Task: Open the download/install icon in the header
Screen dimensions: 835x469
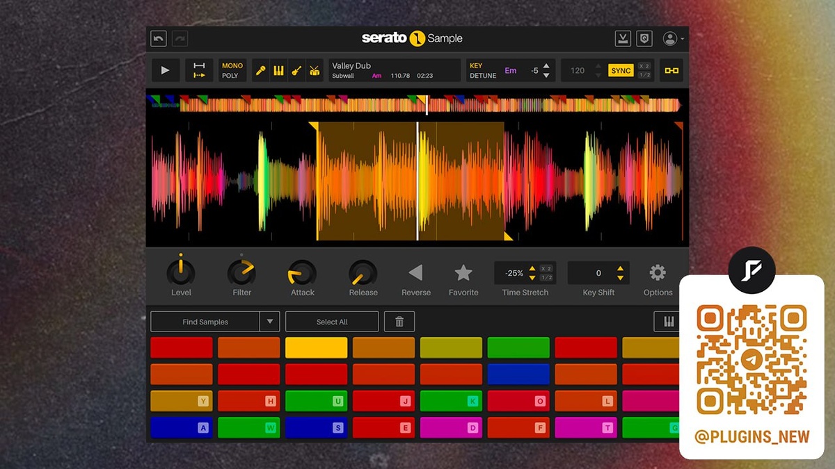Action: pos(623,39)
